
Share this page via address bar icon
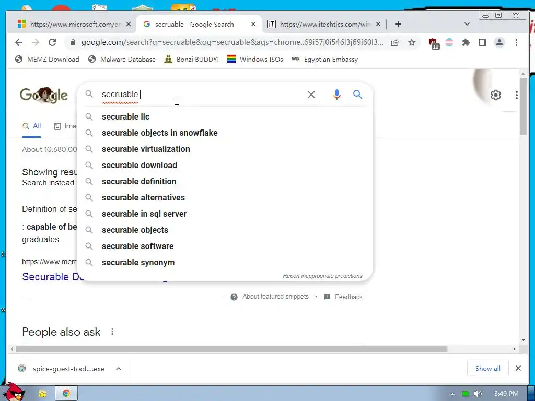(395, 42)
